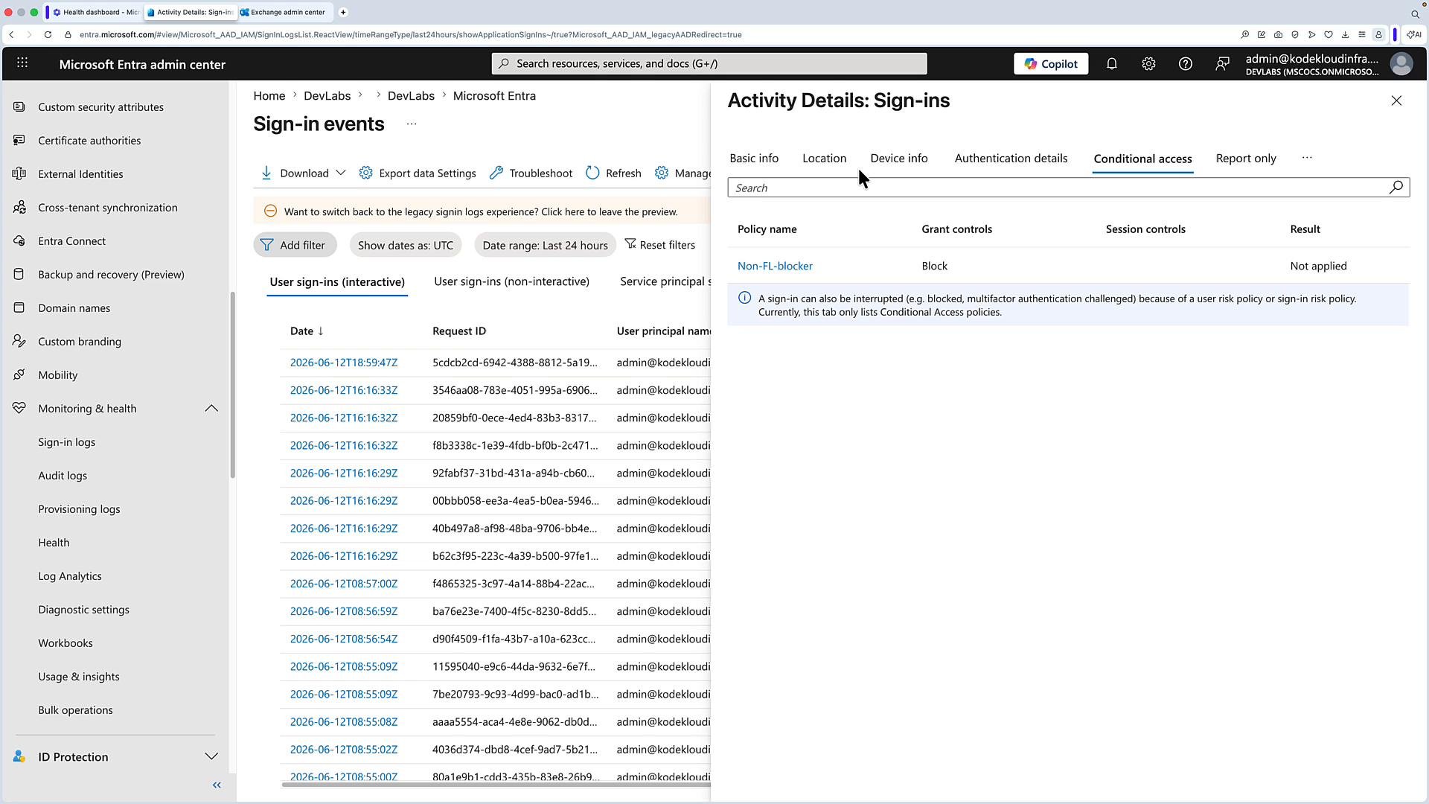Select User sign-ins (non-interactive) tab
This screenshot has height=804, width=1429.
pyautogui.click(x=511, y=281)
